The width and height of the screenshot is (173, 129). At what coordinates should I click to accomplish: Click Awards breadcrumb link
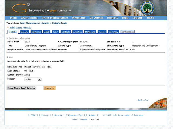click(45, 23)
